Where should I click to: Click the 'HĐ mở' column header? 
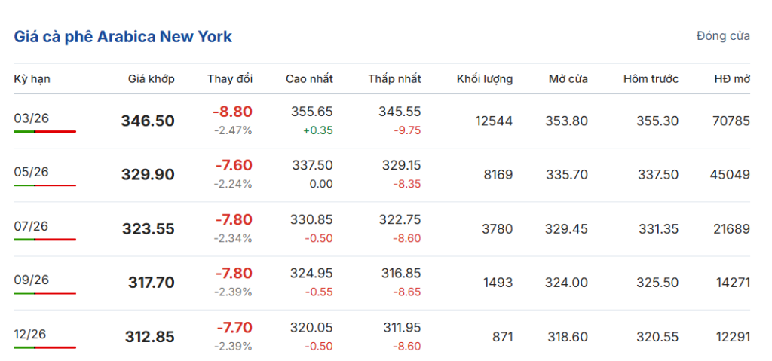tap(732, 79)
